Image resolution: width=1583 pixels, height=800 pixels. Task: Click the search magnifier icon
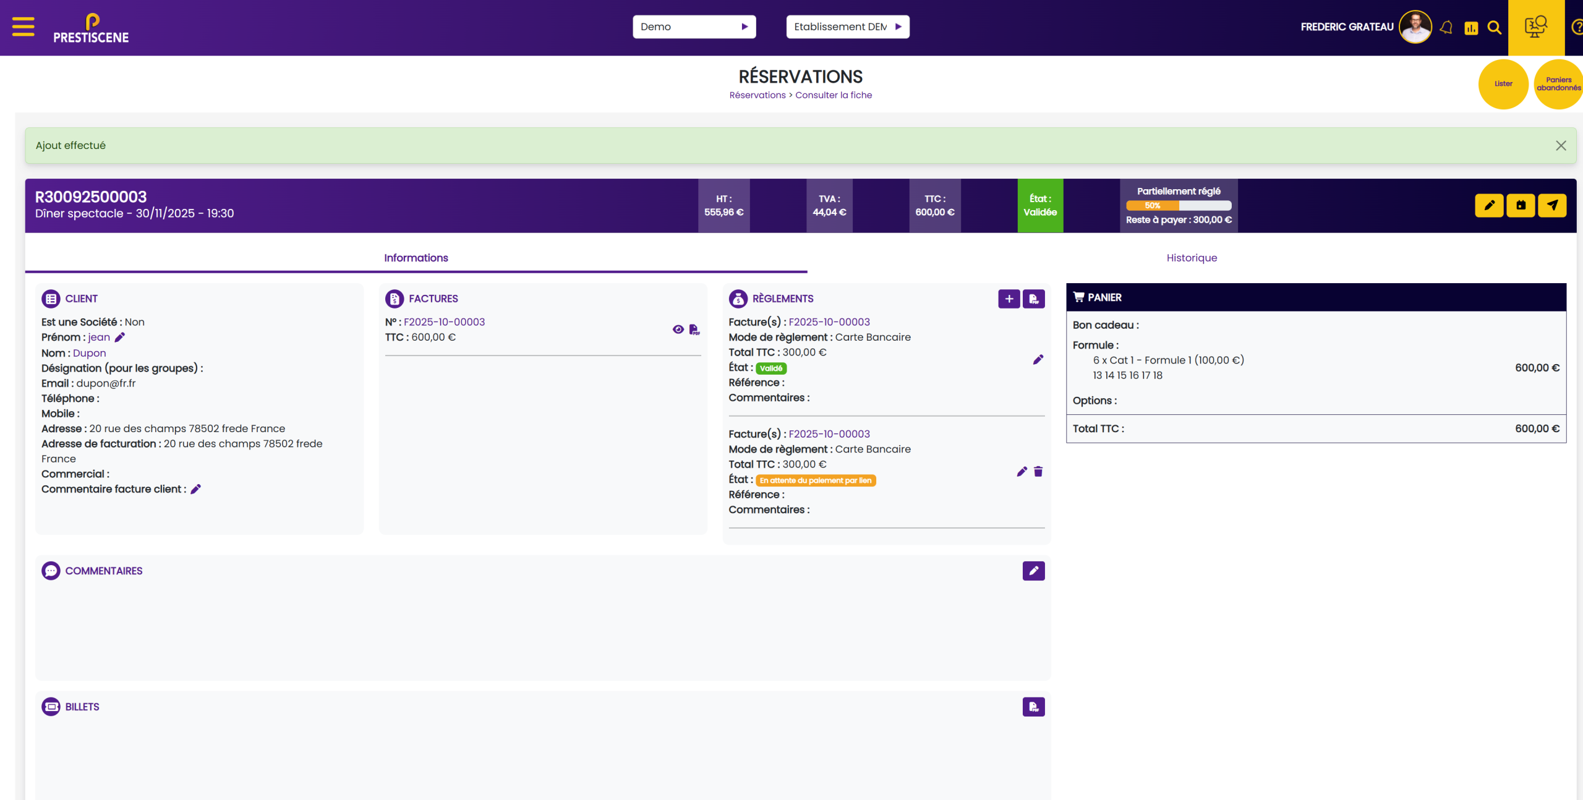tap(1494, 27)
